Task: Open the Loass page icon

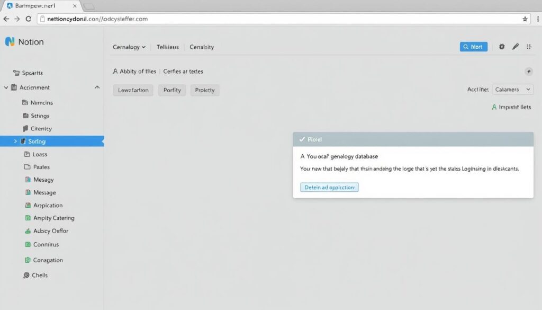Action: tap(27, 154)
